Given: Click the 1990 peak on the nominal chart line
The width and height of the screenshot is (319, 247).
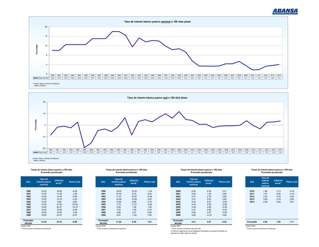Looking at the screenshot, I should pyautogui.click(x=119, y=31).
